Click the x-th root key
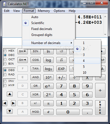 pyautogui.click(x=61, y=51)
